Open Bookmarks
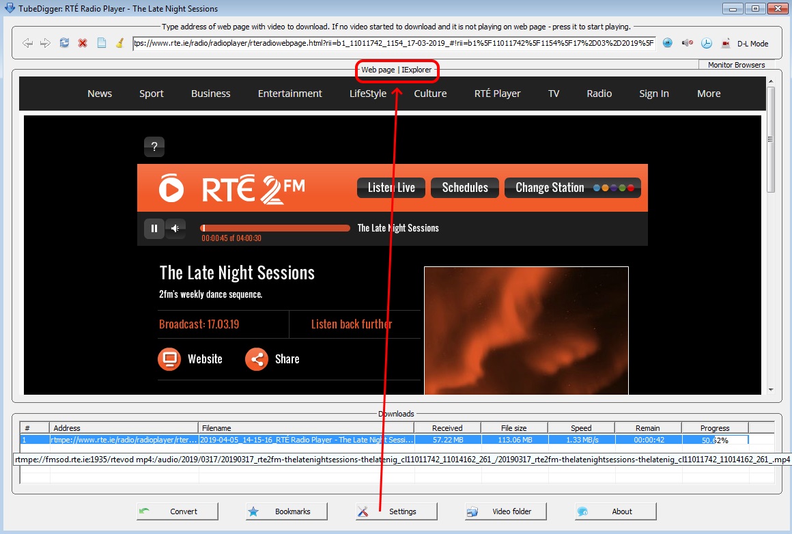Screen dimensions: 792x534 (286, 511)
